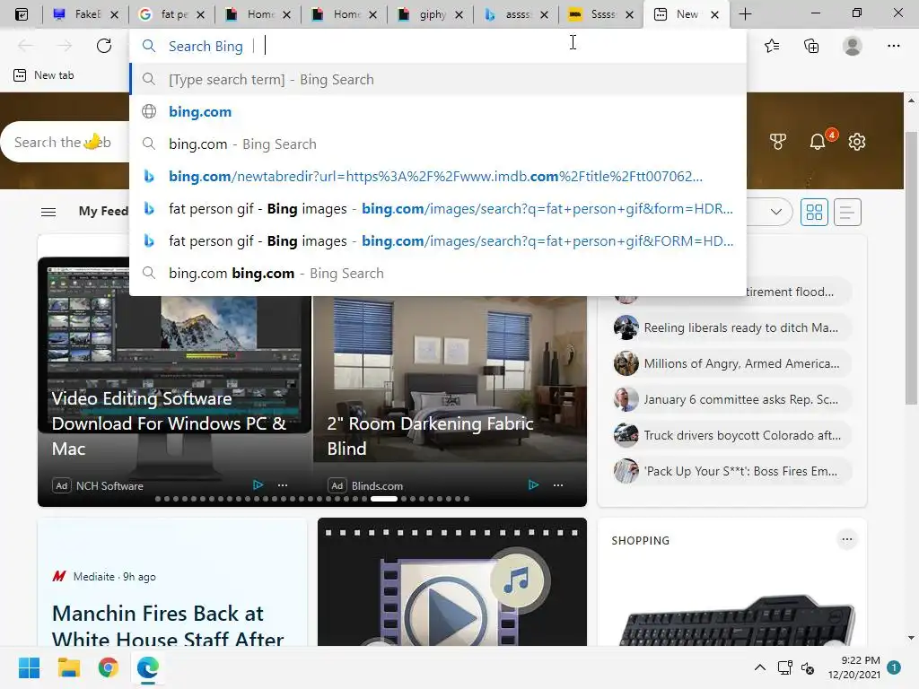Open 'Millions of Angry, Armed America...' story

pyautogui.click(x=731, y=363)
